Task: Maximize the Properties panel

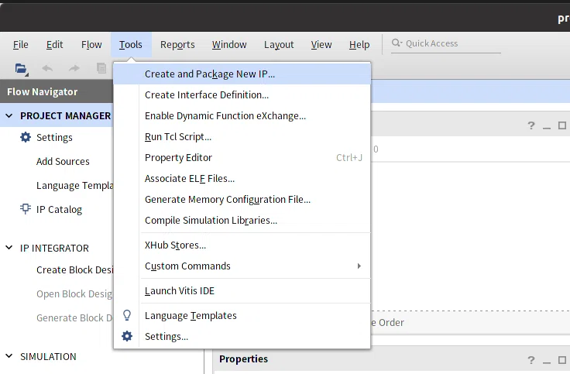Action: pos(562,360)
